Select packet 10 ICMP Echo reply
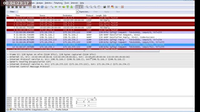This screenshot has width=200, height=112. (101, 40)
